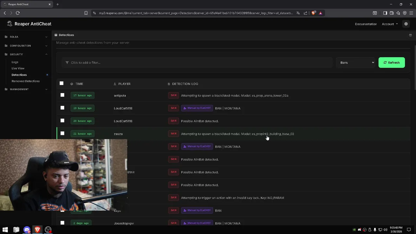Check the box for the zasza row
Viewport: 416px width, 234px height.
point(62,133)
